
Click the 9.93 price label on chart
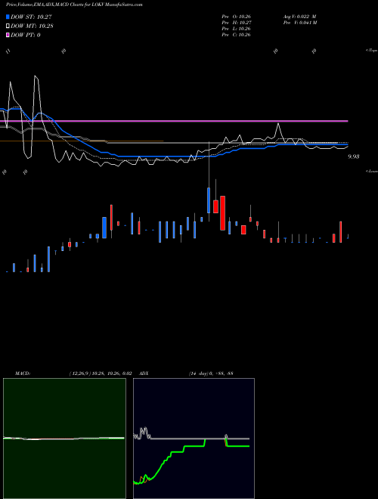click(x=354, y=157)
